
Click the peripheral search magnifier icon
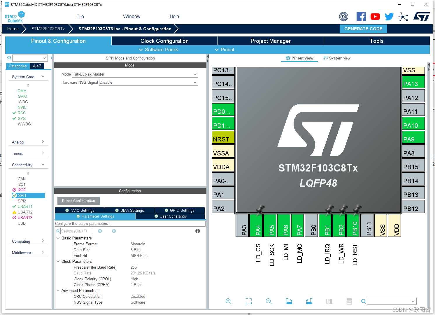point(9,58)
